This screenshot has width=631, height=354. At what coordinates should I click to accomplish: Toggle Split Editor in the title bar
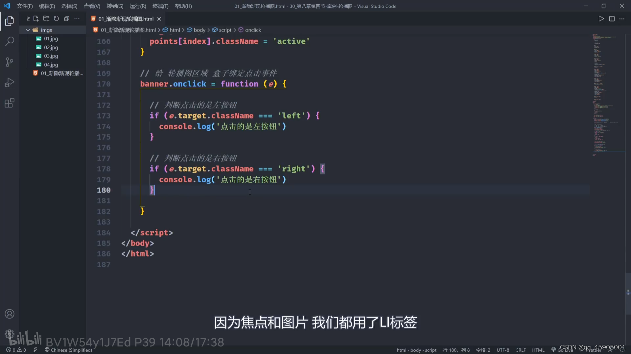click(x=612, y=19)
